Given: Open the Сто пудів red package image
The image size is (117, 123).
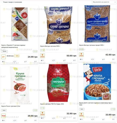Looking at the screenshot, I should pyautogui.click(x=58, y=83).
